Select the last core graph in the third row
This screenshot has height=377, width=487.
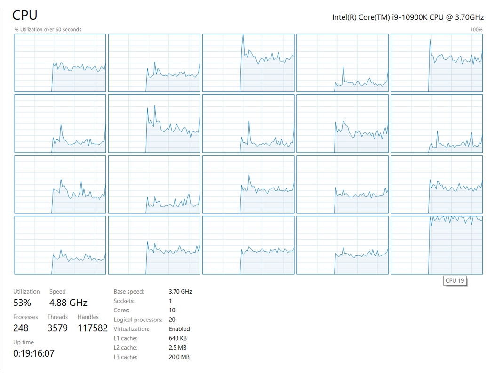point(437,184)
